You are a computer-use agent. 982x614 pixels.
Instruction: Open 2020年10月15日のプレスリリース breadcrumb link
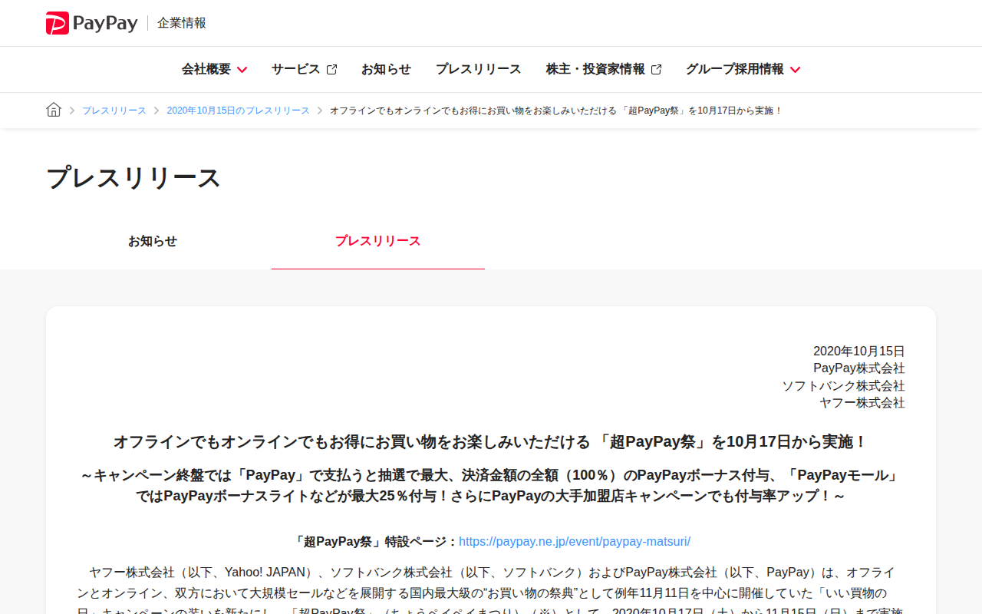click(239, 111)
